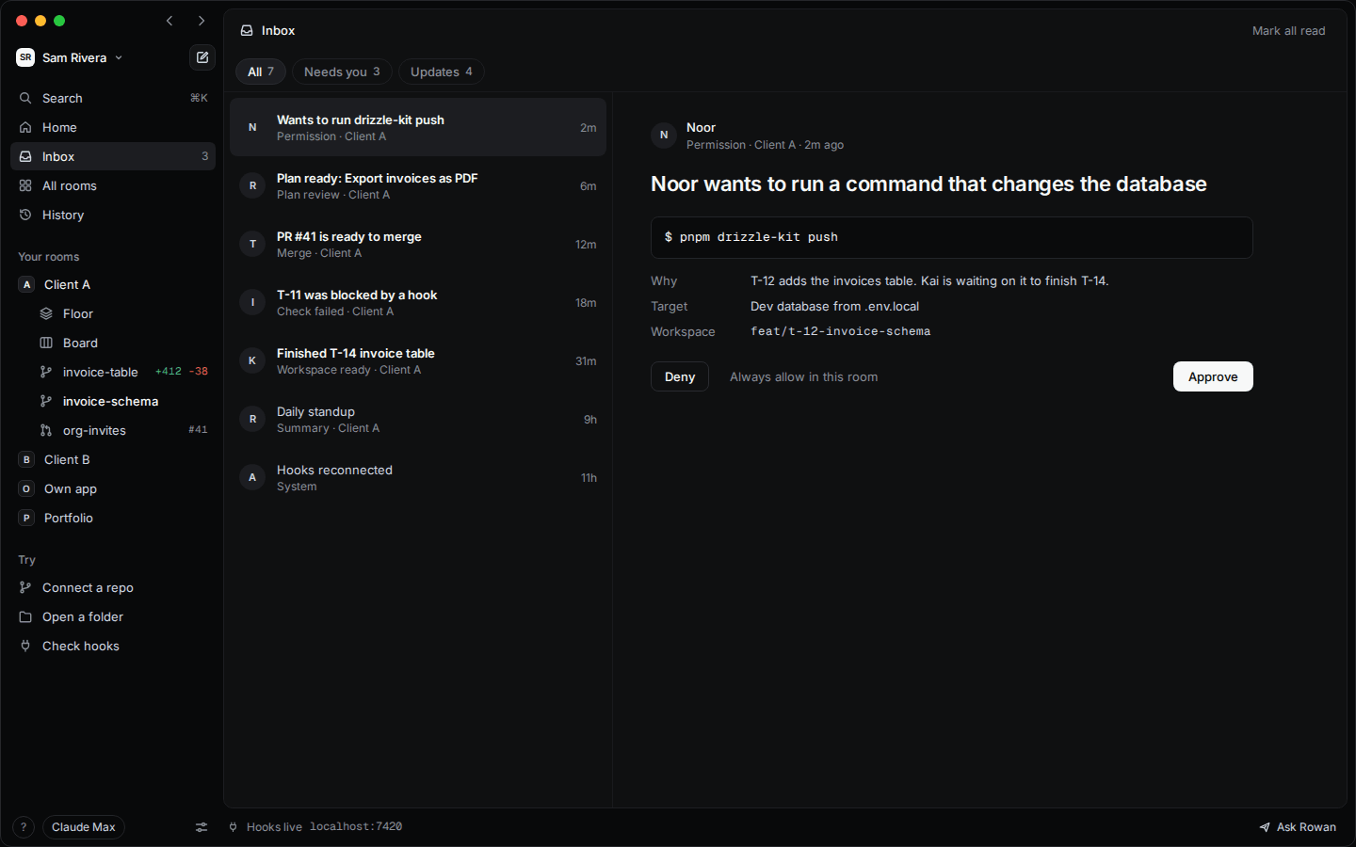Click the Claude Max plan badge

coord(84,827)
